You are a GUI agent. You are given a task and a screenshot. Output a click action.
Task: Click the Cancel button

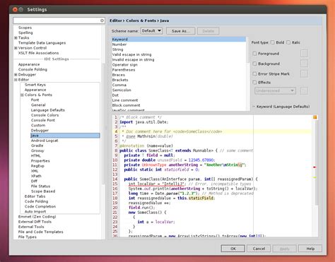tap(259, 249)
